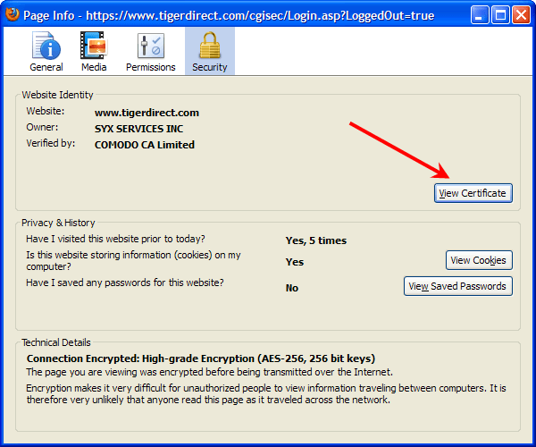This screenshot has height=447, width=536.
Task: Click the 'Website:' label
Action: 46,111
